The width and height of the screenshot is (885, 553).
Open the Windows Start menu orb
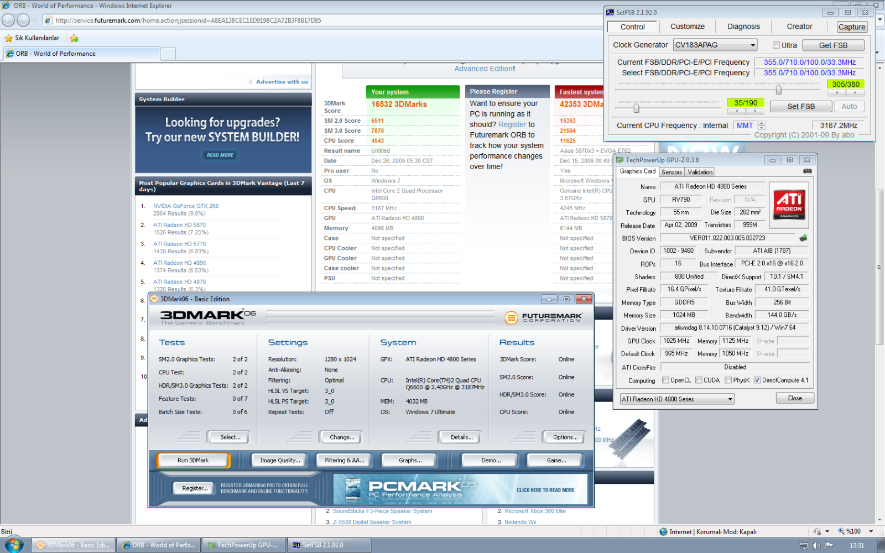[14, 545]
